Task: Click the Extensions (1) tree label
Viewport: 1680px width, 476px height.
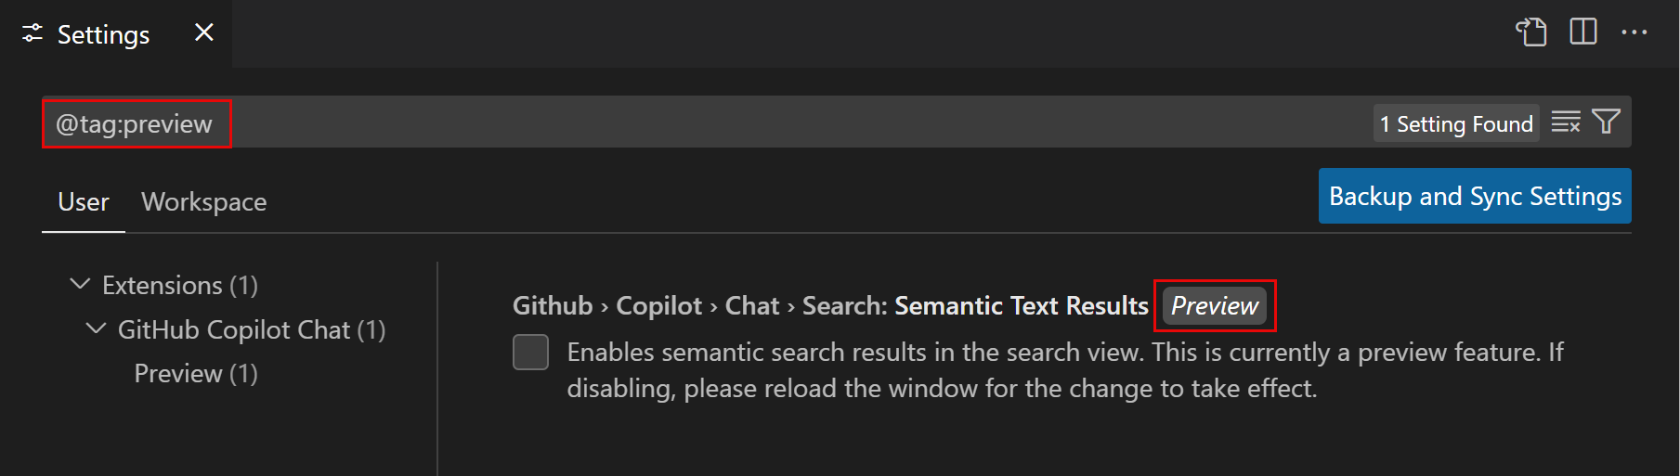Action: pos(180,285)
